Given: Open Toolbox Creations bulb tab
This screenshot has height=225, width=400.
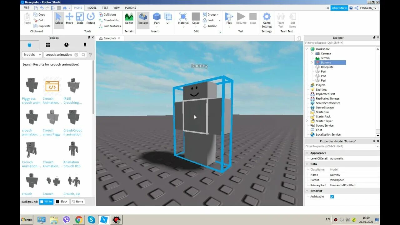Looking at the screenshot, I should (85, 45).
